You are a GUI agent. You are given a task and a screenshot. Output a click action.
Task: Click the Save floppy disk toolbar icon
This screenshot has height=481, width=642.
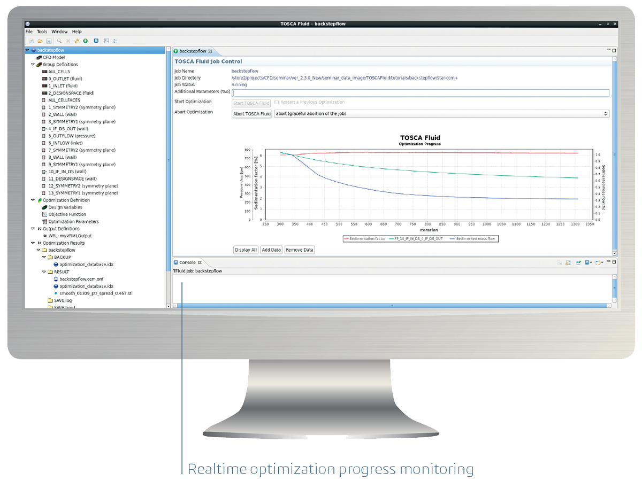pos(49,41)
